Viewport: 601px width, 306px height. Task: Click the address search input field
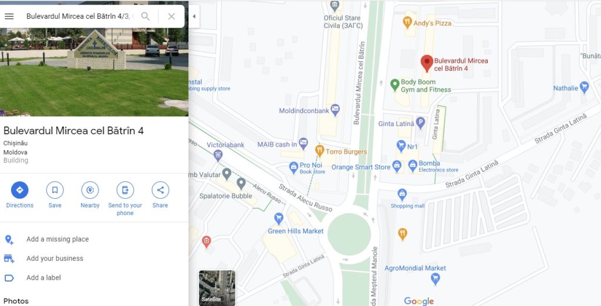[x=79, y=16]
